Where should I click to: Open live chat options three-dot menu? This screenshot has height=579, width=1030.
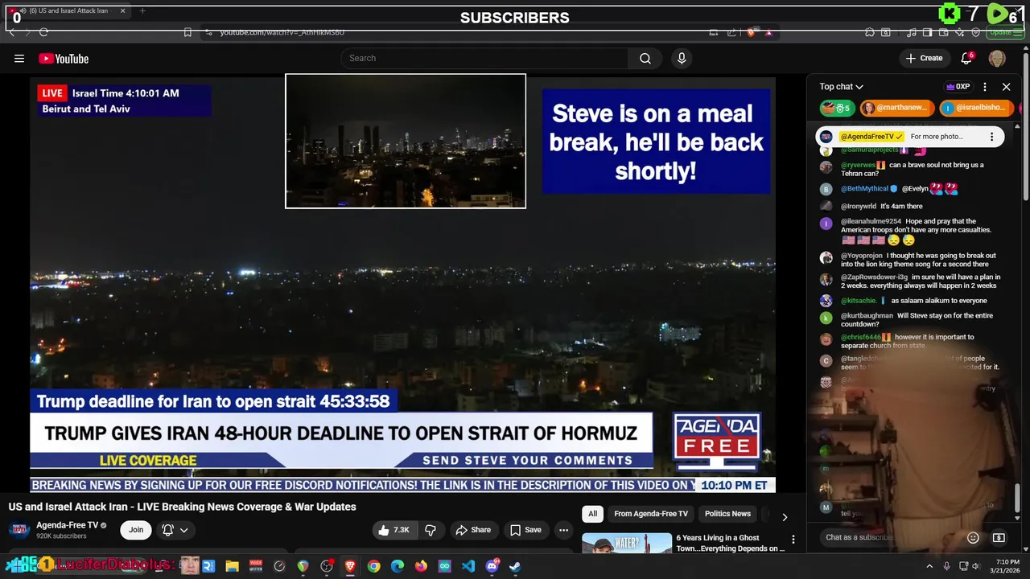tap(985, 87)
